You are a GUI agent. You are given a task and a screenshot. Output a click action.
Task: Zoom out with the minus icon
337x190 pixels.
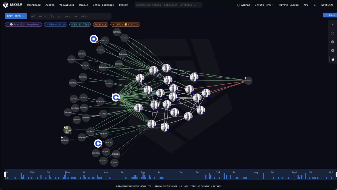(x=333, y=51)
